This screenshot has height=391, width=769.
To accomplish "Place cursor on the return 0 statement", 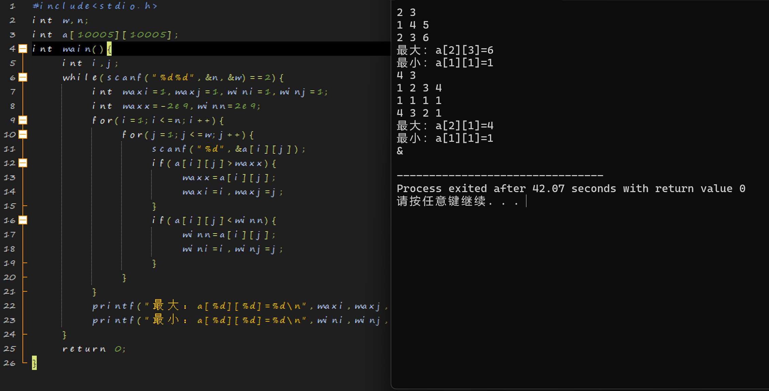I will 94,349.
